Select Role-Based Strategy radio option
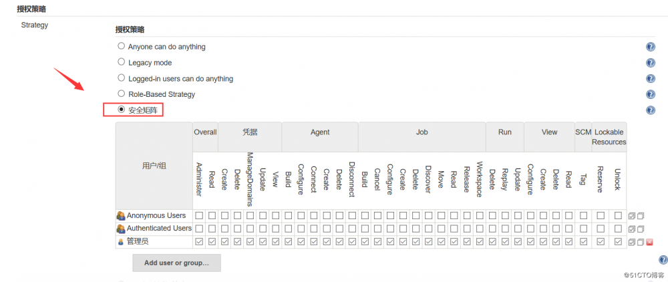This screenshot has height=282, width=668. tap(121, 94)
